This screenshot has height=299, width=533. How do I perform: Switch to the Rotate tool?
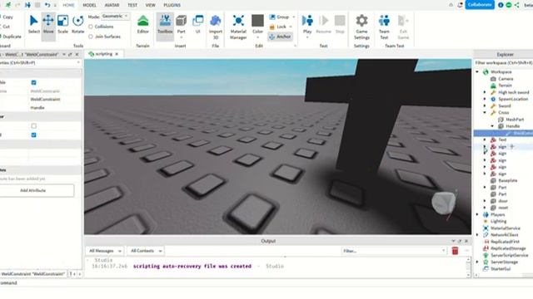(77, 24)
